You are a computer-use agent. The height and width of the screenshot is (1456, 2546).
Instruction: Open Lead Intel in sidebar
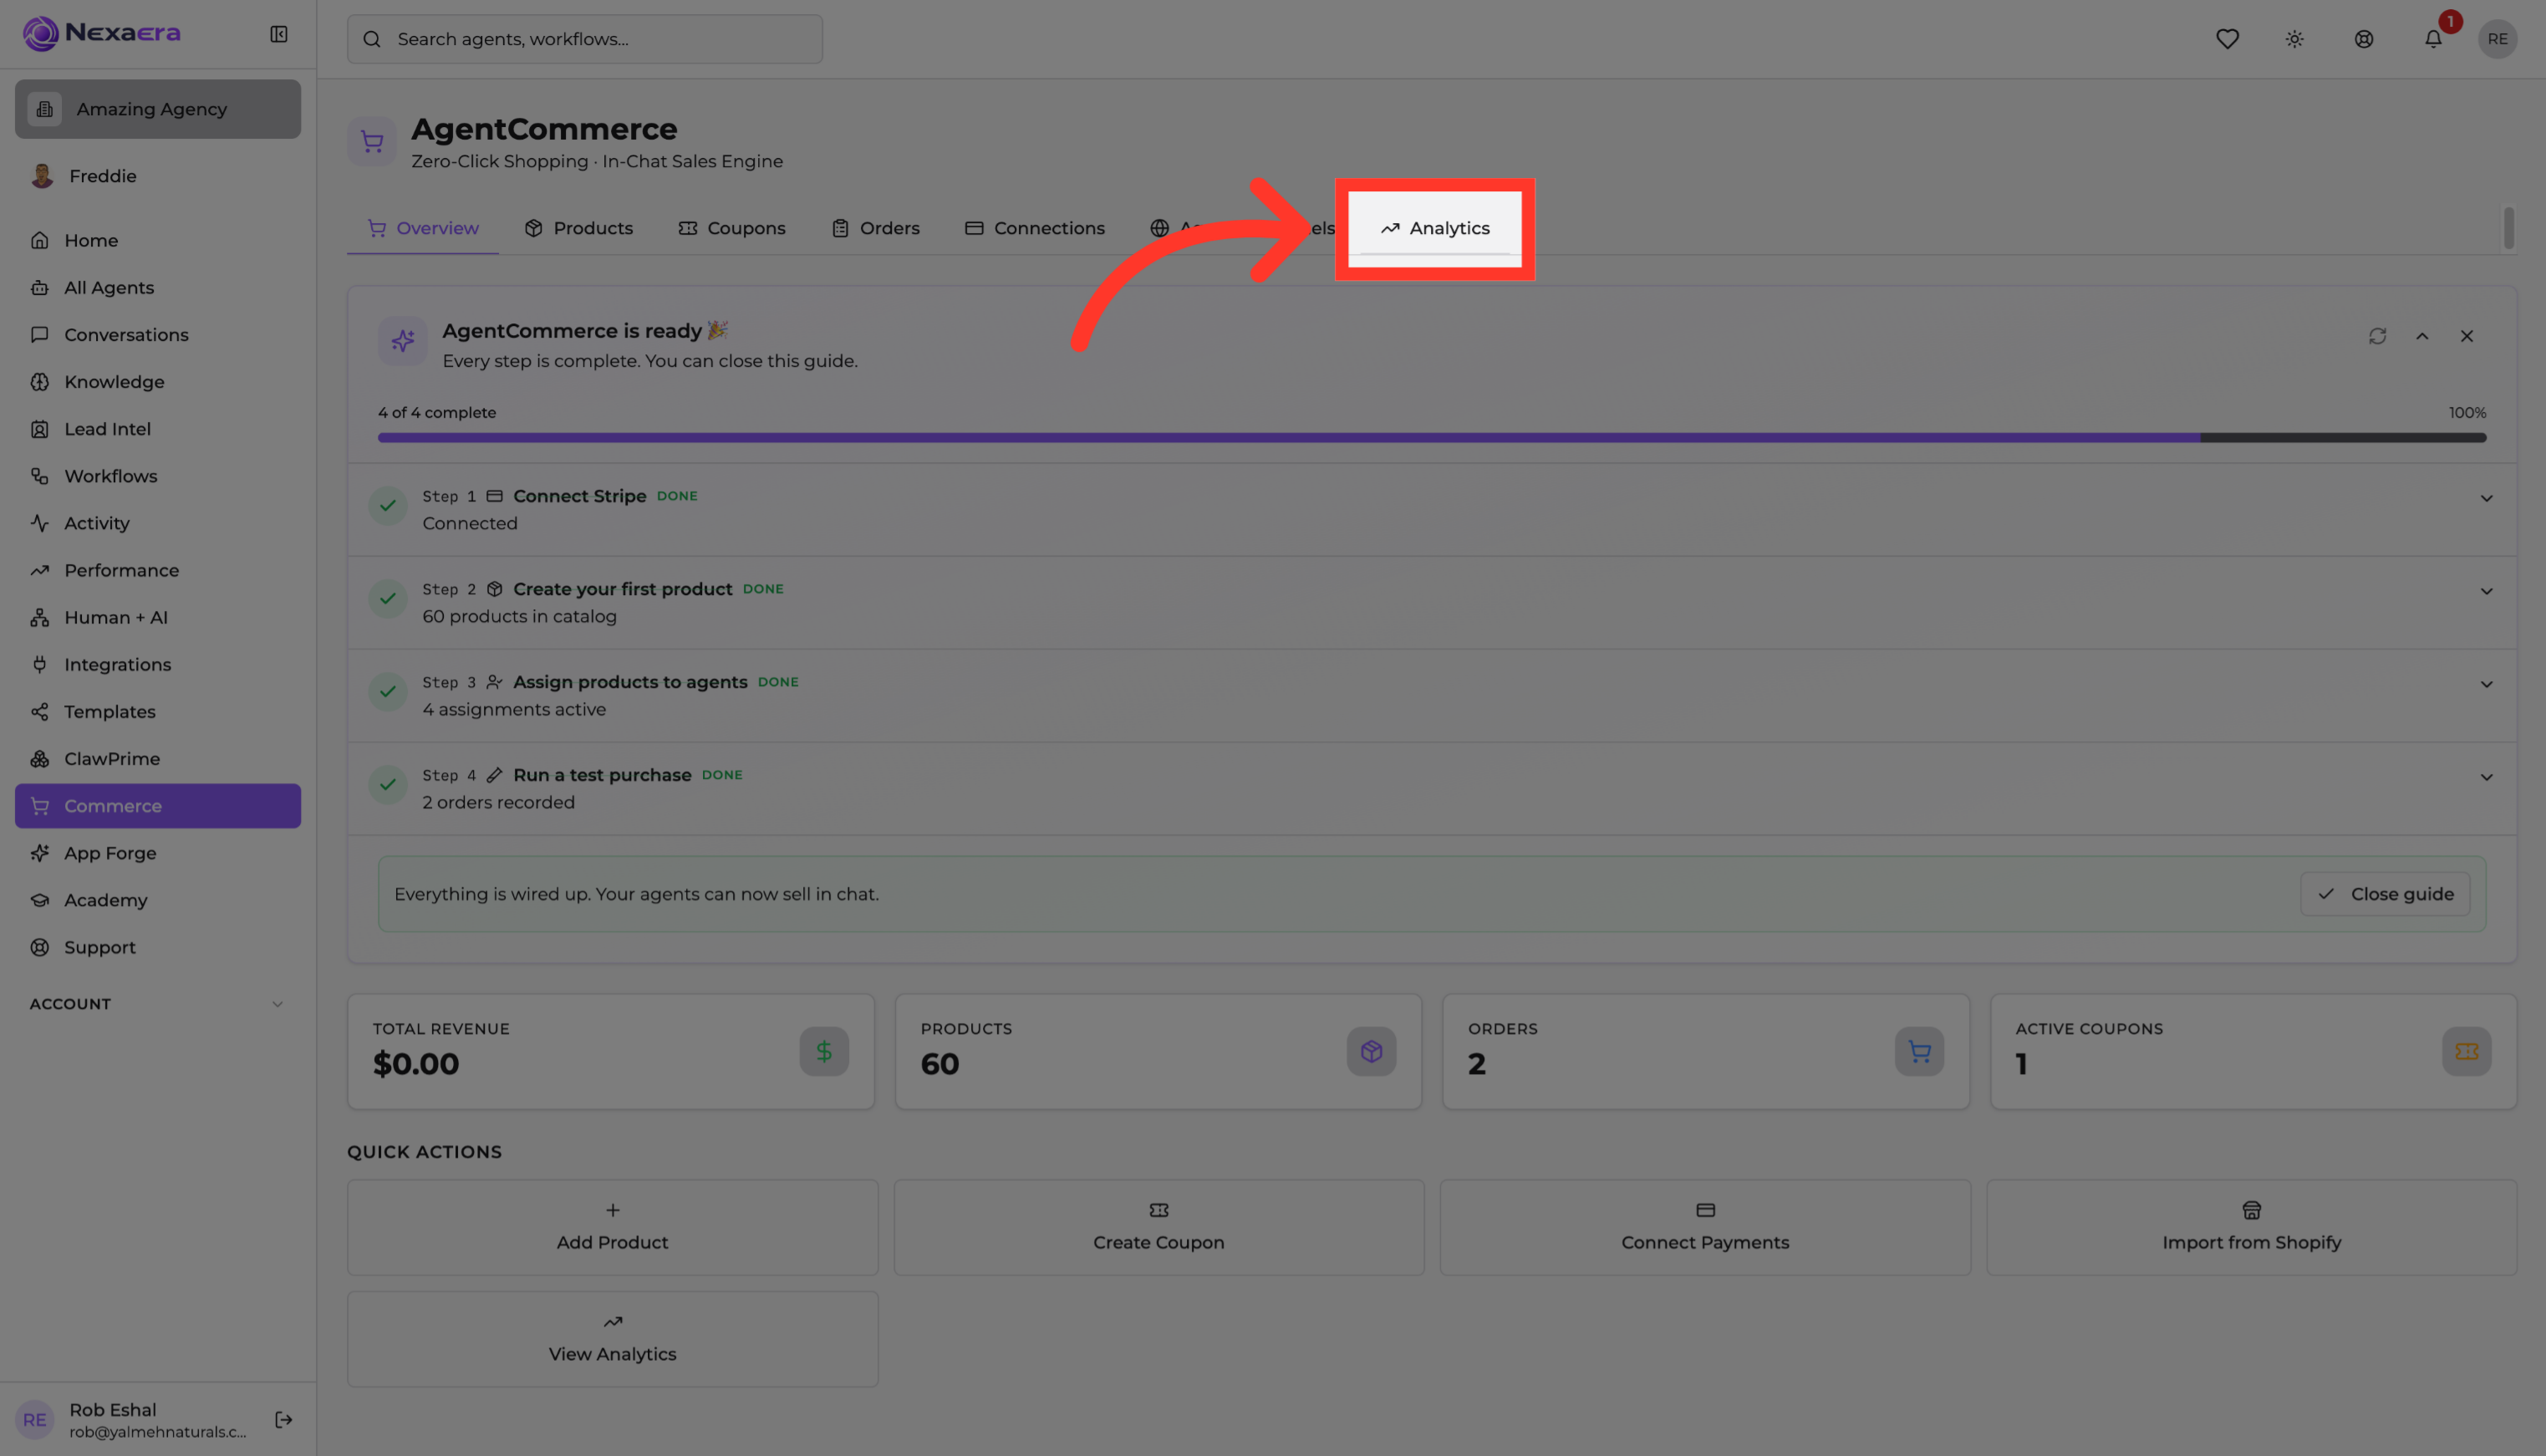point(158,429)
